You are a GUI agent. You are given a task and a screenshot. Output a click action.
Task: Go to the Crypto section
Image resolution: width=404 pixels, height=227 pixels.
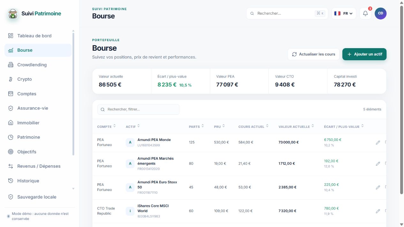(38, 79)
